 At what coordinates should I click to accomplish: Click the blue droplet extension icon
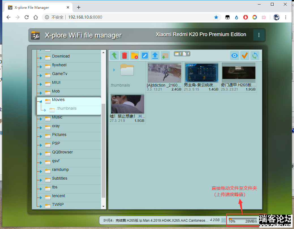(x=237, y=17)
